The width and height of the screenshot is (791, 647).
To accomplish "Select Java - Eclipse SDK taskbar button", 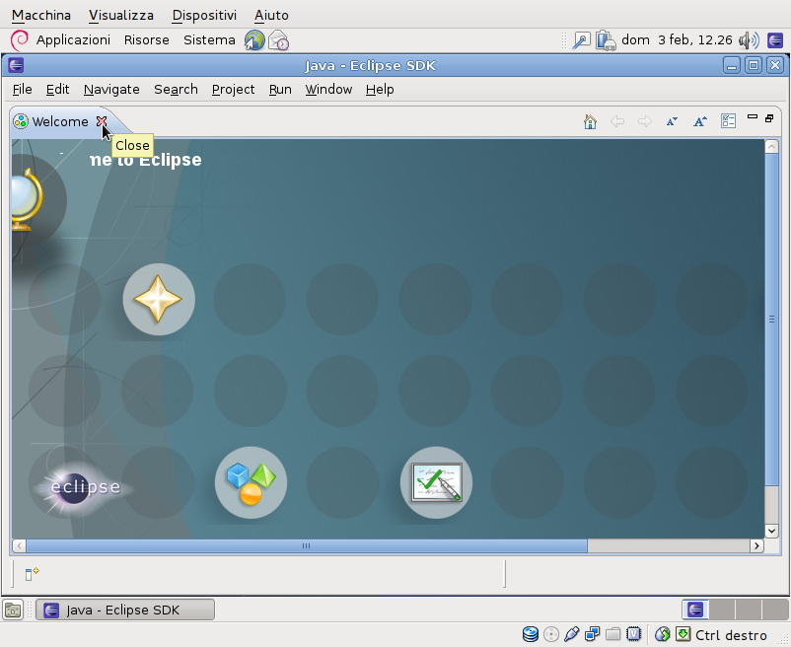I will pyautogui.click(x=125, y=610).
